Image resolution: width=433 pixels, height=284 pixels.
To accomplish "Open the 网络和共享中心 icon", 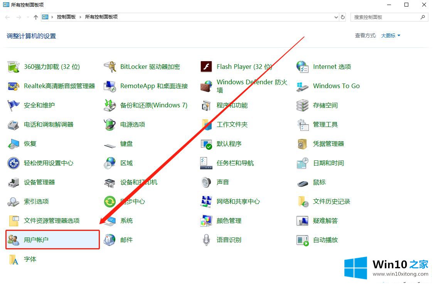I will (206, 202).
